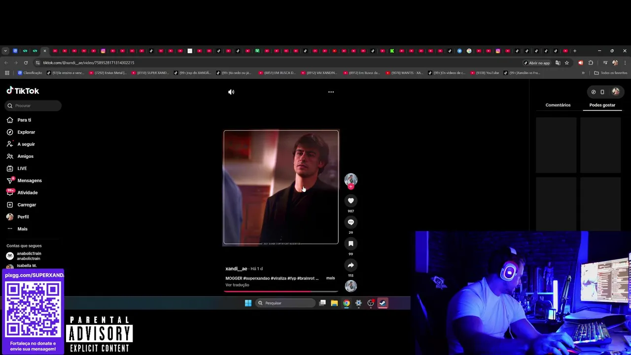The width and height of the screenshot is (631, 355).
Task: Open OBS Studio from the taskbar
Action: (371, 303)
